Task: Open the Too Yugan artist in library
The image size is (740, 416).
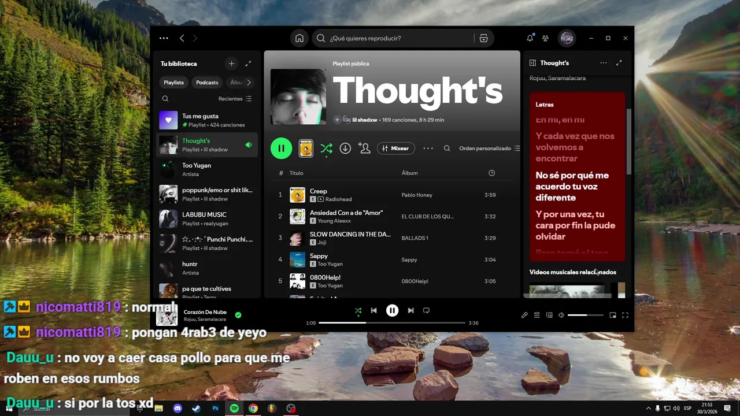Action: [207, 169]
